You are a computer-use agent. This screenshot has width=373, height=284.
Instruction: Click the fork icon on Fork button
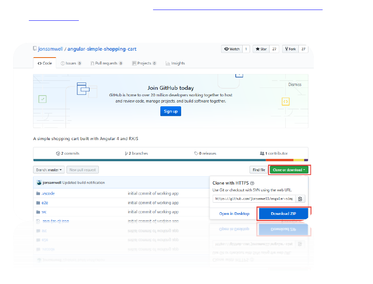(x=286, y=49)
